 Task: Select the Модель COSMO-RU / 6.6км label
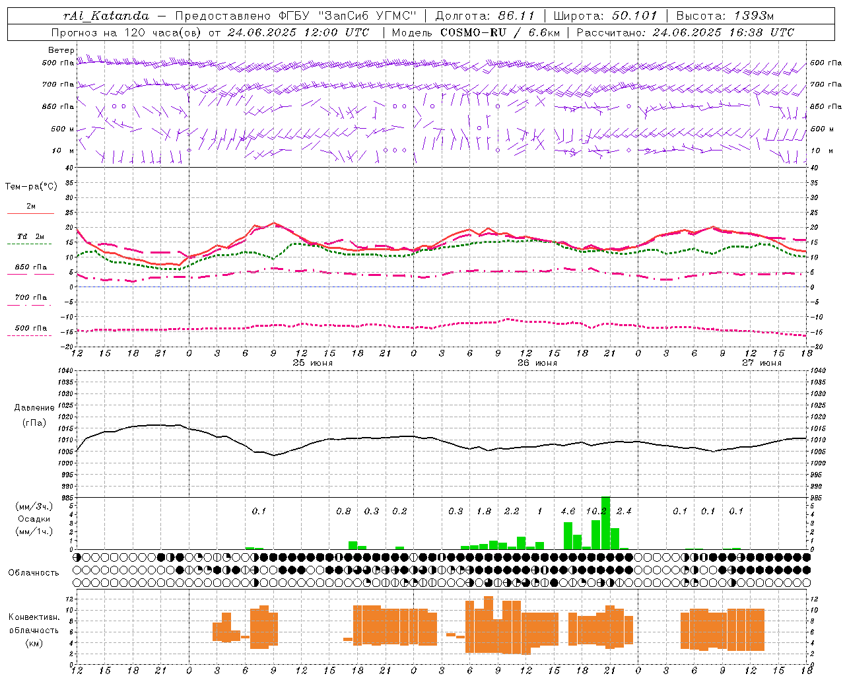click(476, 32)
